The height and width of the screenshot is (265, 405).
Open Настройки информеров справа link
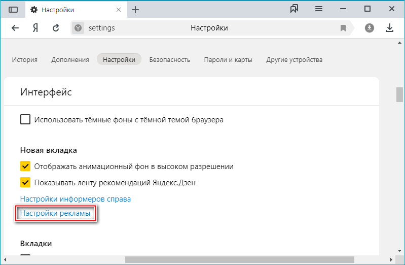[x=76, y=198]
